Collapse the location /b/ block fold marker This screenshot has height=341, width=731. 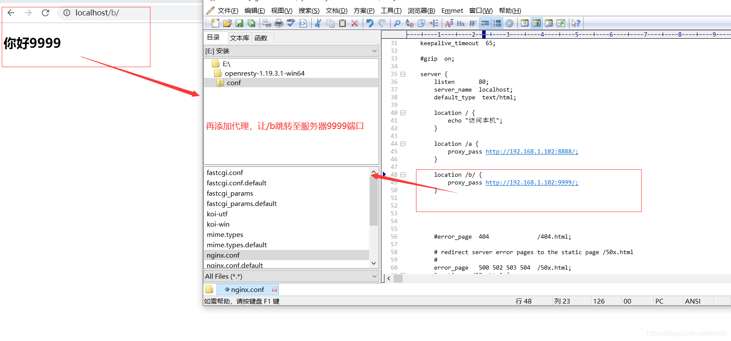click(403, 175)
